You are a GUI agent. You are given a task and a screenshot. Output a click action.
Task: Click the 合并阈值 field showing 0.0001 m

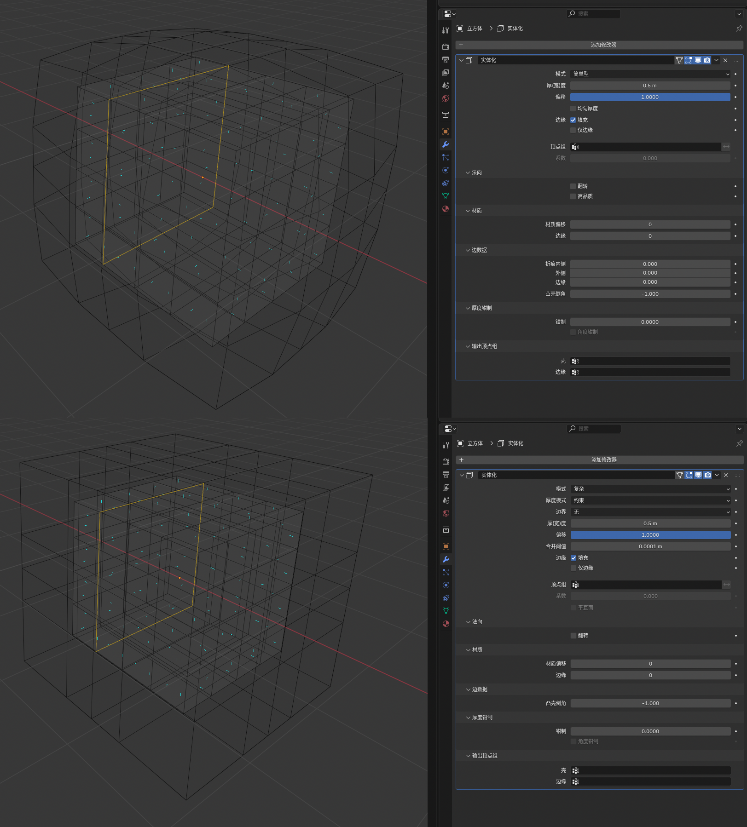(650, 546)
